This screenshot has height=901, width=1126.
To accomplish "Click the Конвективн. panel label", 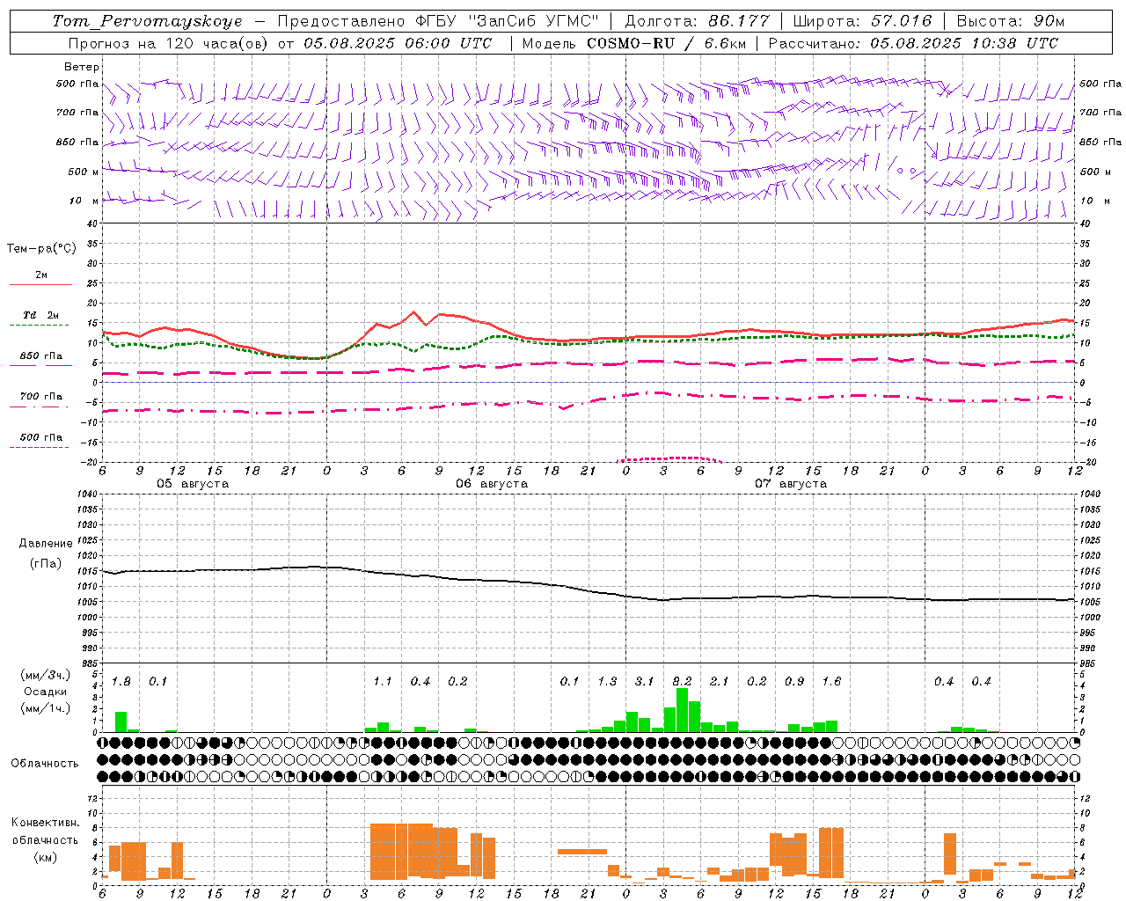I will (x=45, y=823).
